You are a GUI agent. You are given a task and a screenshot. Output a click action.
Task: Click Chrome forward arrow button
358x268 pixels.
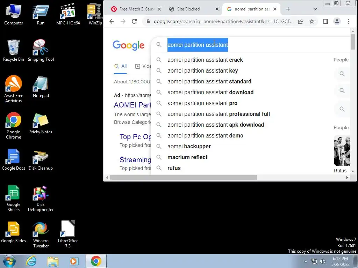(123, 21)
